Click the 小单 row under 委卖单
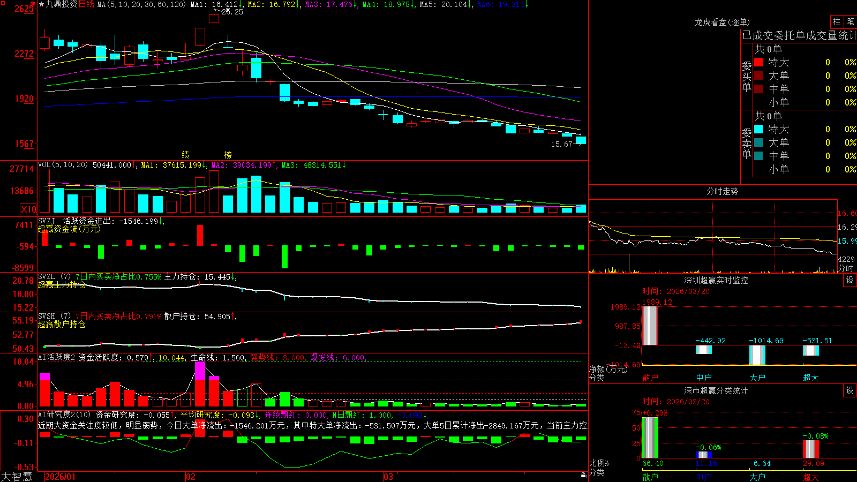The width and height of the screenshot is (857, 482). 805,169
